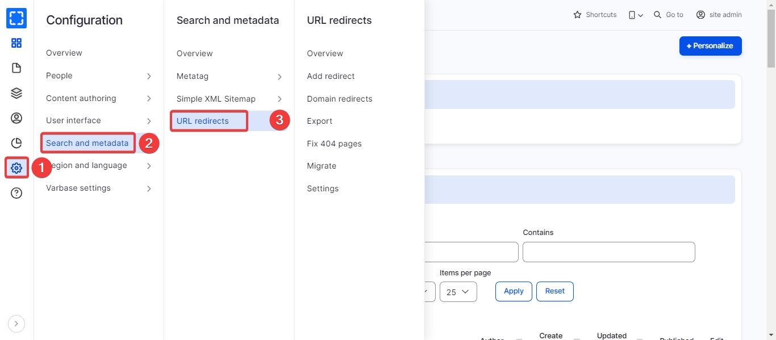Click the Reset button
This screenshot has height=340, width=776.
554,291
